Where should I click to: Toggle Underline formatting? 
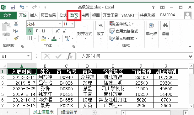point(43,31)
